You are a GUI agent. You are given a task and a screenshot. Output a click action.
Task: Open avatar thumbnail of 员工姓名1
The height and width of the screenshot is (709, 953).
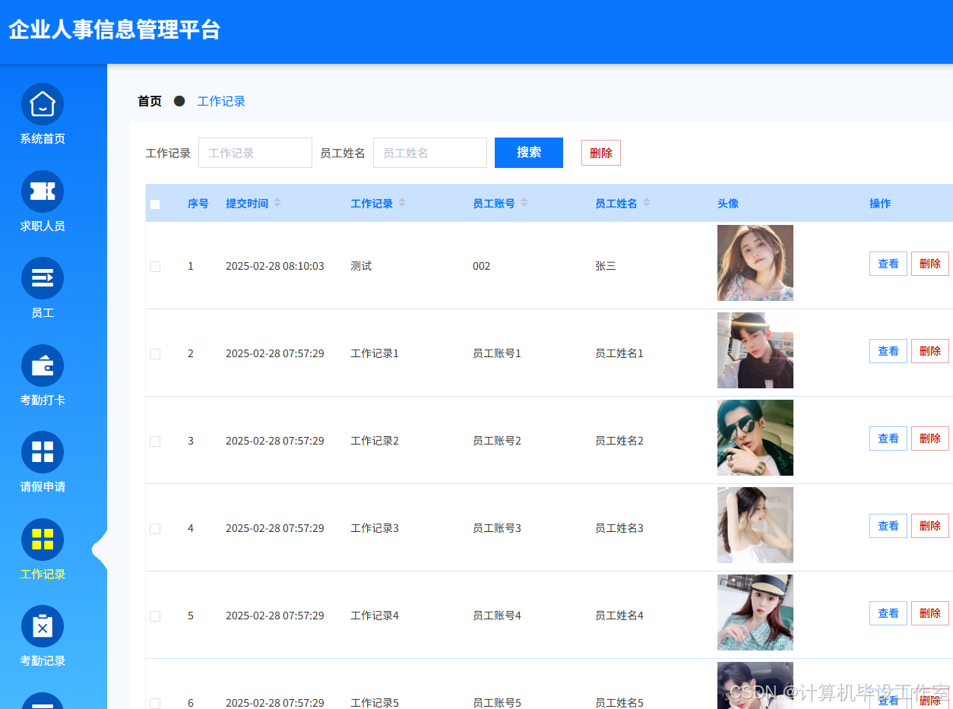[755, 350]
